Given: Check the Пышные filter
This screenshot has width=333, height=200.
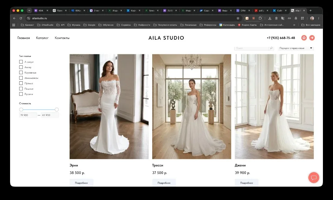Looking at the screenshot, I should tap(21, 88).
